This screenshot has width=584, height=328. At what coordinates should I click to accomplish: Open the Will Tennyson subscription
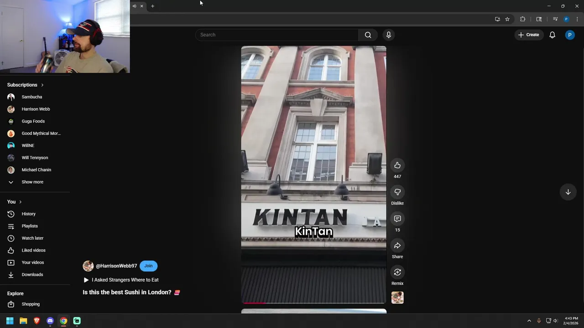(x=35, y=158)
